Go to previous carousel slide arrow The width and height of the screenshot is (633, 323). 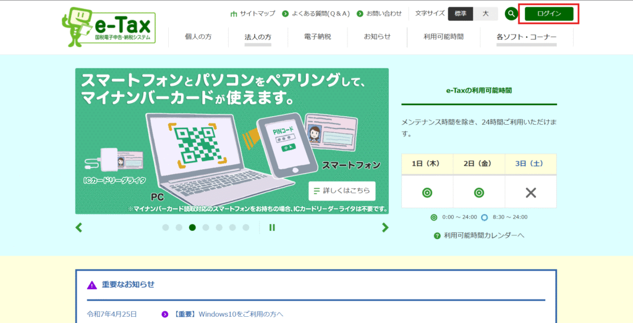79,227
